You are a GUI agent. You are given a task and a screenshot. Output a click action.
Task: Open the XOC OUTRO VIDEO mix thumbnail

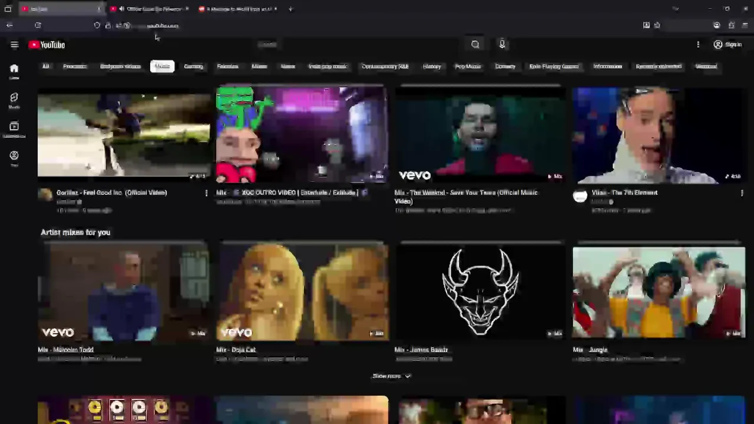[x=302, y=134]
